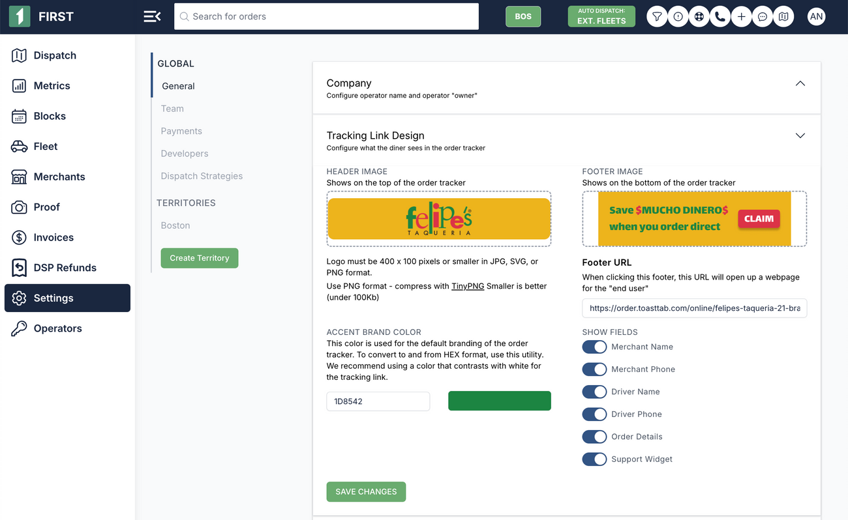The height and width of the screenshot is (520, 848).
Task: Open the chat bubble icon
Action: (763, 16)
